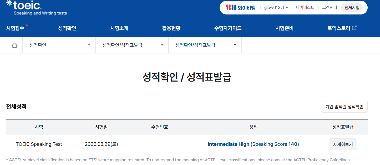The width and height of the screenshot is (380, 165).
Task: Click the 수험번호 column header
Action: point(160,127)
